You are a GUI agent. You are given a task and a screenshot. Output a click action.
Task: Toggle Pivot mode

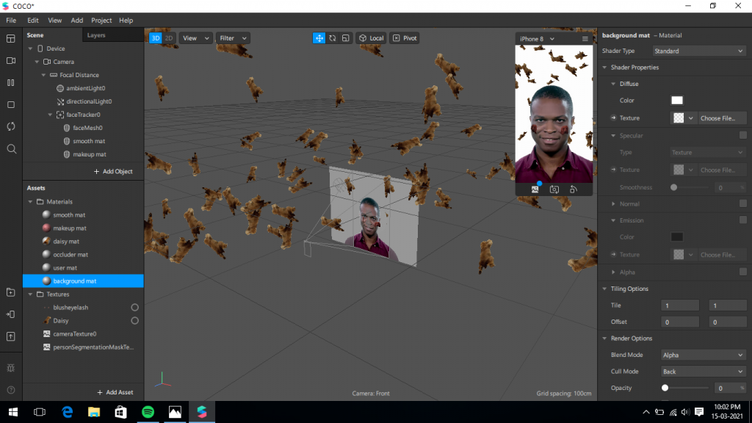coord(405,38)
